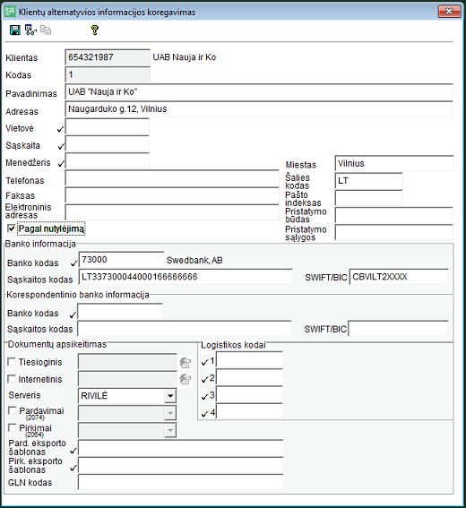The height and width of the screenshot is (508, 466).
Task: Focus the Pristatymo būdas field
Action: pyautogui.click(x=393, y=215)
